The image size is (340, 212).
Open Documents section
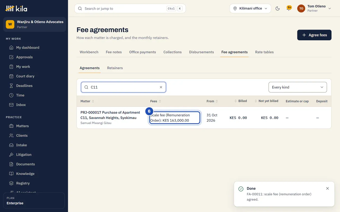[34, 164]
